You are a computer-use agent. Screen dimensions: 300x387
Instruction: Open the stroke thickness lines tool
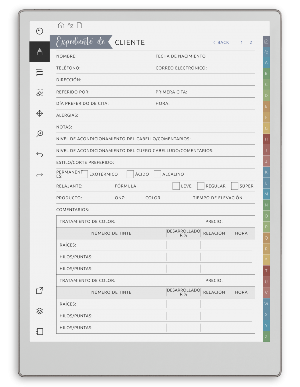(39, 72)
